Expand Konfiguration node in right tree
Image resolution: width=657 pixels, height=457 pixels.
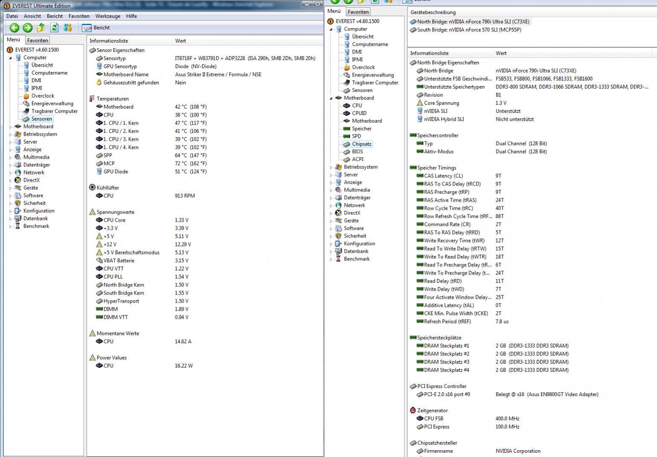coord(331,244)
